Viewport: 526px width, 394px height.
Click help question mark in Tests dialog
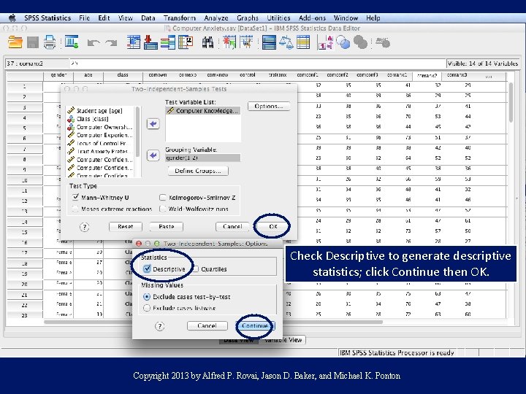(85, 227)
